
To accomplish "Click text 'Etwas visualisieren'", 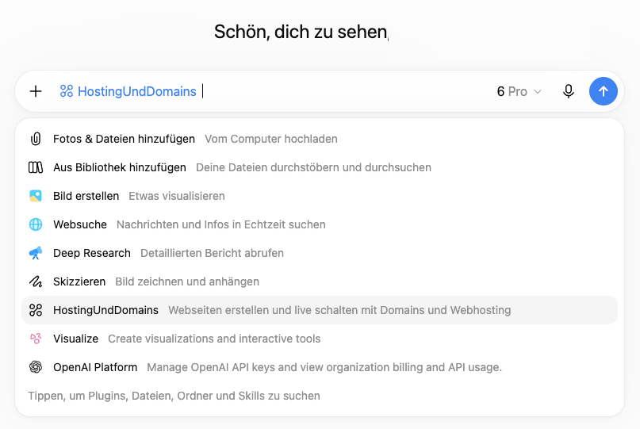I will pyautogui.click(x=177, y=196).
